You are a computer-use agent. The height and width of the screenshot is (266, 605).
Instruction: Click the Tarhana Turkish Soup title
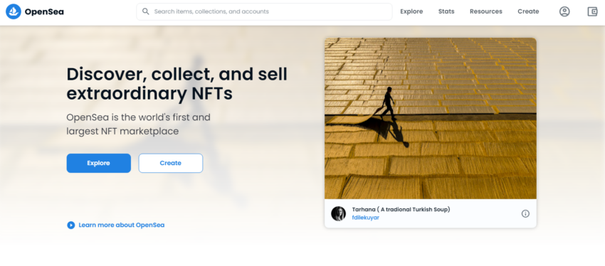[x=401, y=210]
